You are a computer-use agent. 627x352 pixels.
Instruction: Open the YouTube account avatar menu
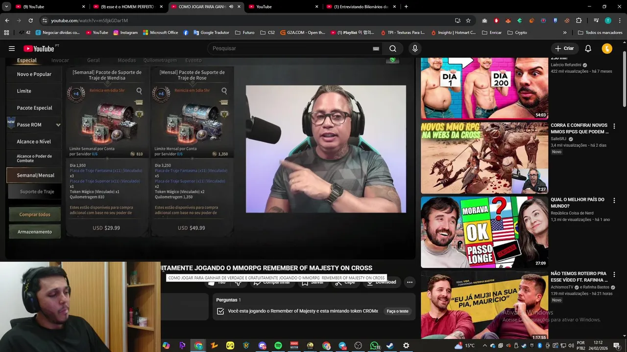coord(607,48)
